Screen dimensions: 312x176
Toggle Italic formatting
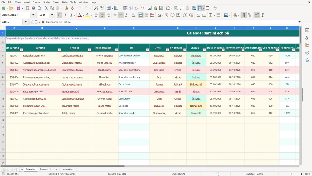[65, 15]
